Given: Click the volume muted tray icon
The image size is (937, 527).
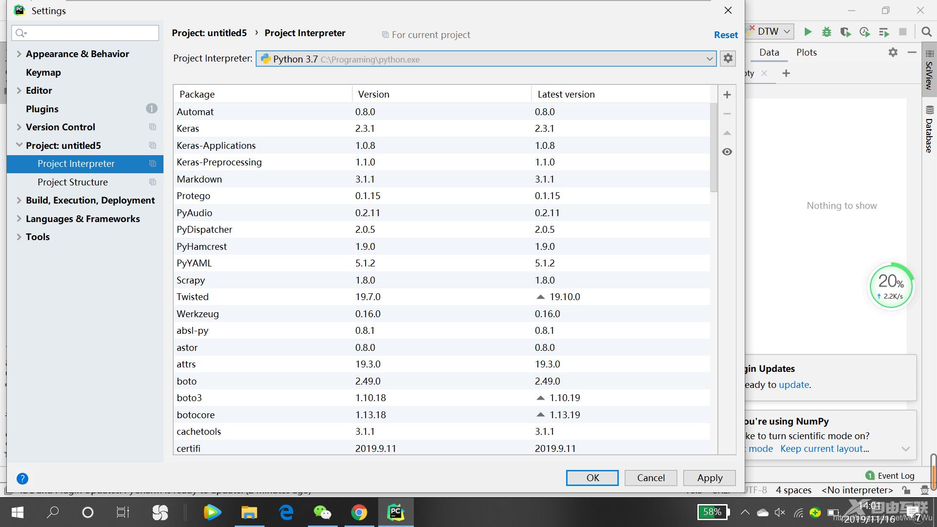Looking at the screenshot, I should [x=780, y=512].
